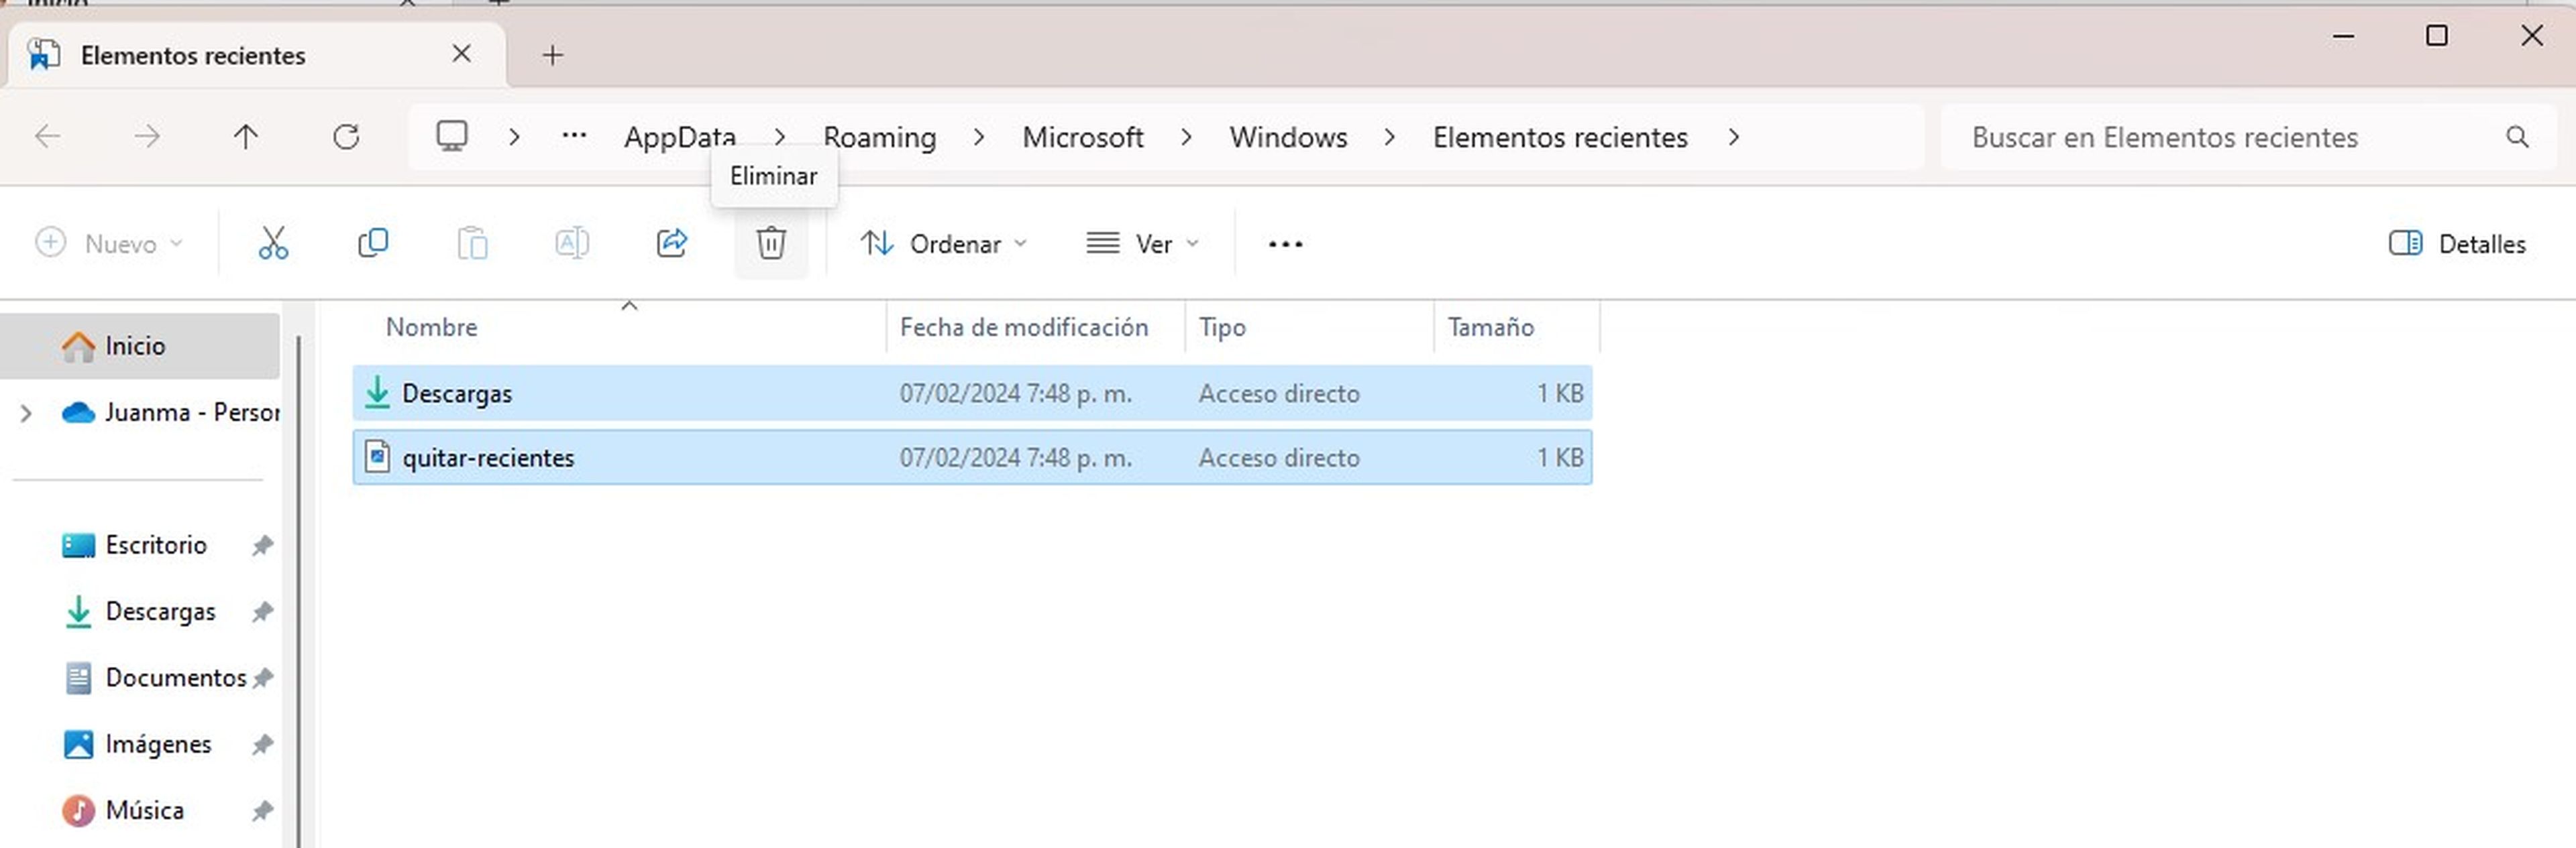Expand chevron after This PC icon
The image size is (2576, 848).
(514, 137)
